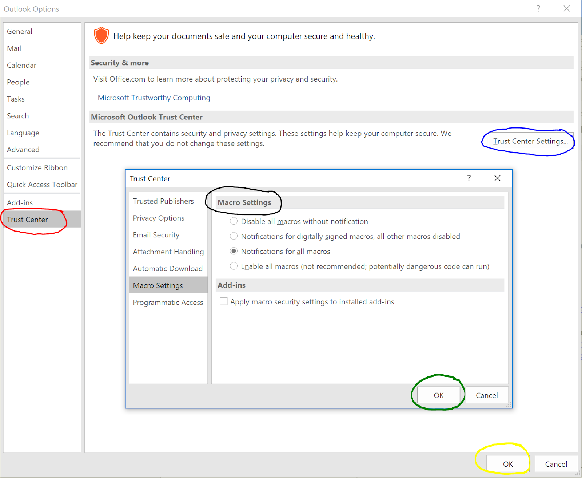Select Disable all macros without notification
Screen dimensions: 582x478
point(234,221)
